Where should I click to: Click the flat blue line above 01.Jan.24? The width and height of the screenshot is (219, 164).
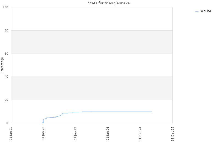point(108,112)
